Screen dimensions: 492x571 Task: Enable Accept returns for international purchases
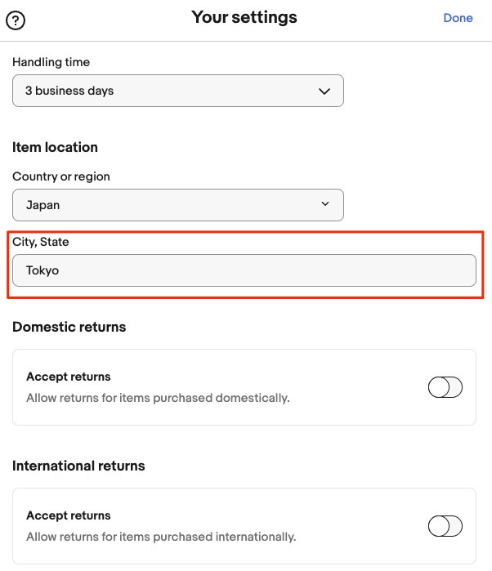[445, 526]
